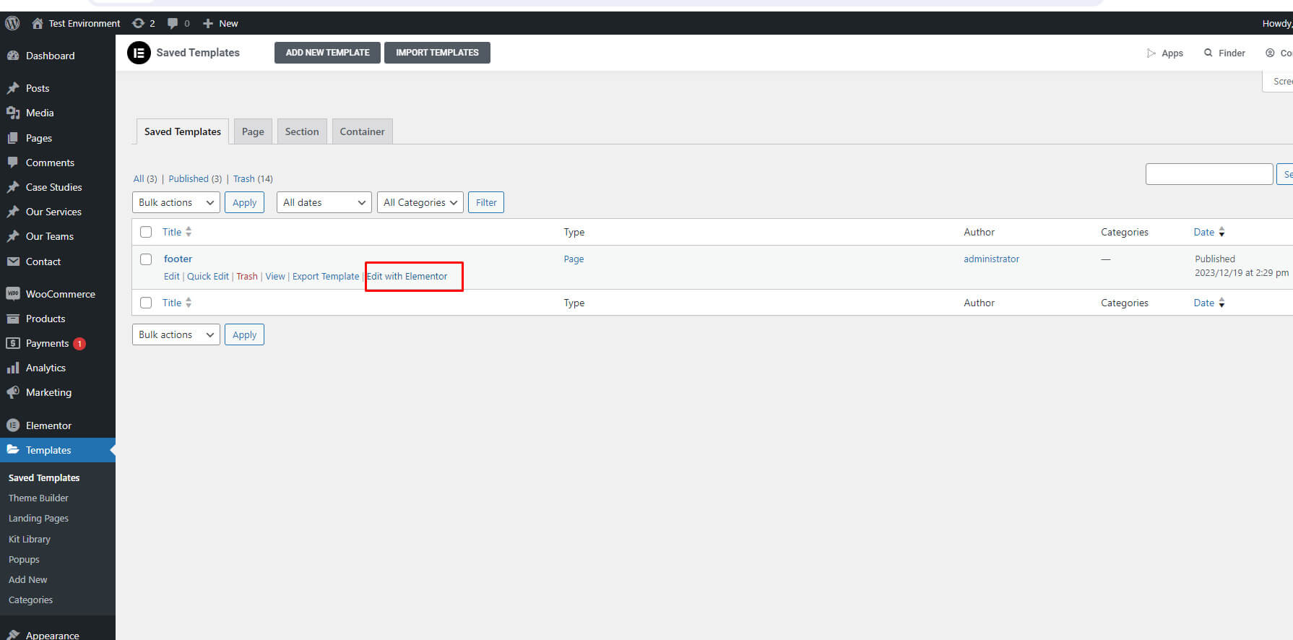Open the top Bulk actions dropdown
The width and height of the screenshot is (1293, 640).
tap(176, 202)
